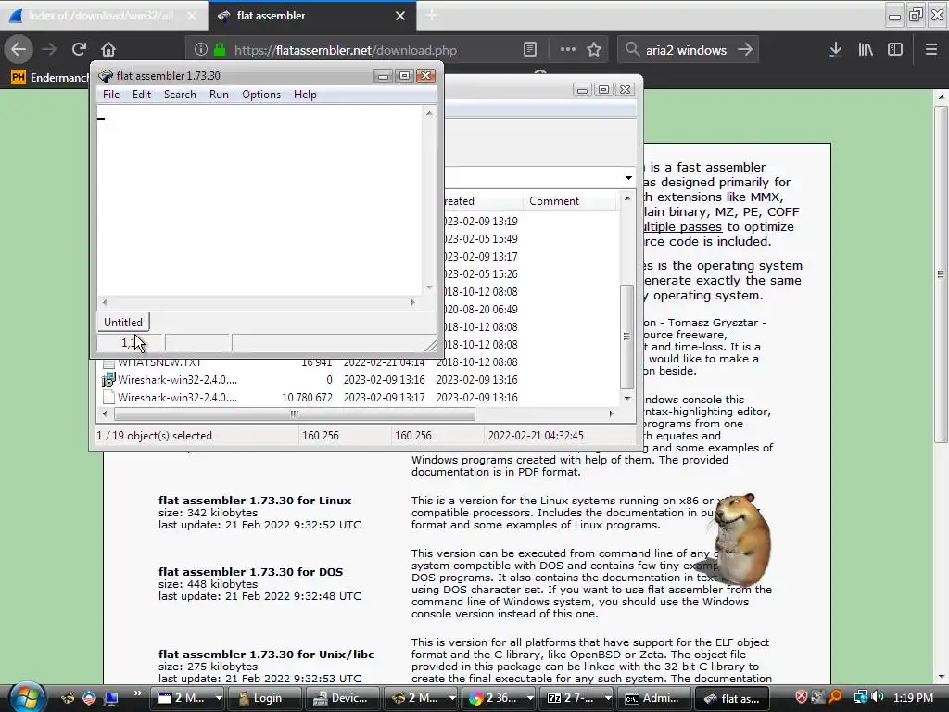
Task: Focus the flatassembler.net URL field
Action: [x=347, y=50]
